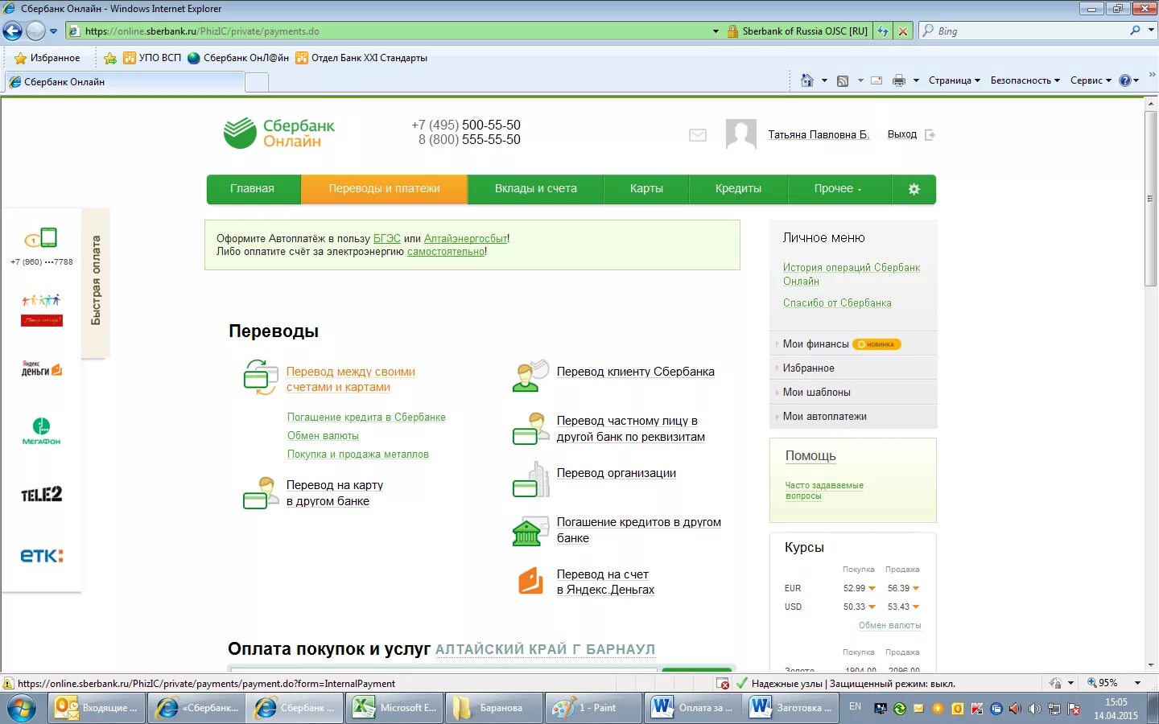Click the Home page icon in command bar
Screen dimensions: 1159x724
807,80
